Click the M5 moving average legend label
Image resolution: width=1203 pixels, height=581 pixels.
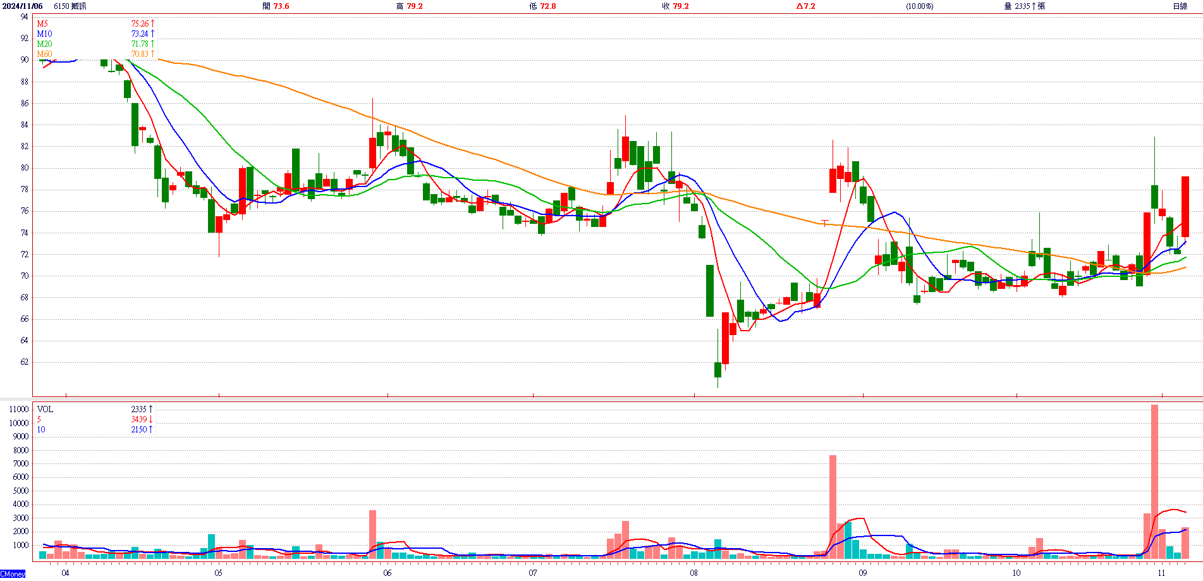coord(42,24)
